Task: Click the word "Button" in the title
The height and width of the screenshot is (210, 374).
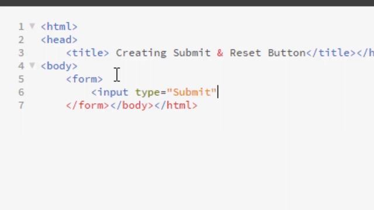Action: pos(287,53)
